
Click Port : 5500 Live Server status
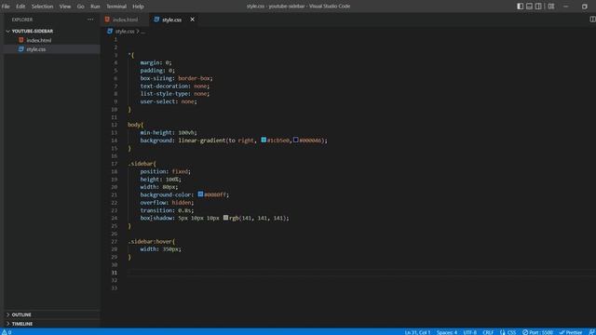point(537,332)
